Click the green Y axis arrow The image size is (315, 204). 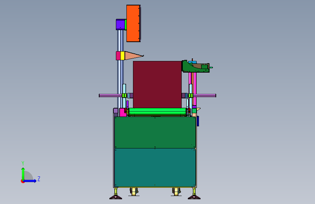coord(23,174)
